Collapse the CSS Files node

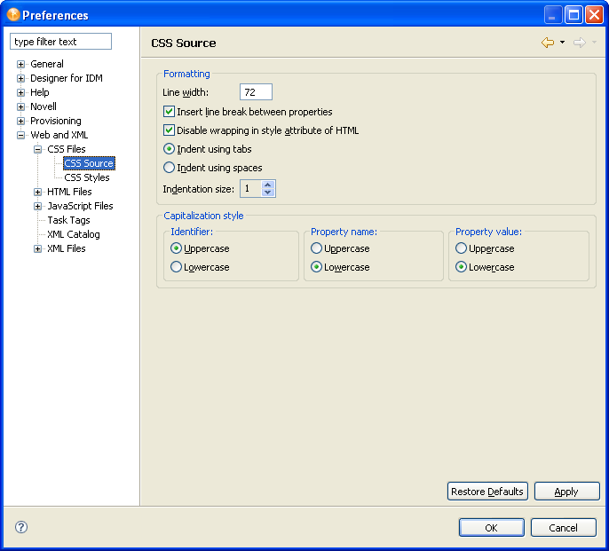click(37, 149)
